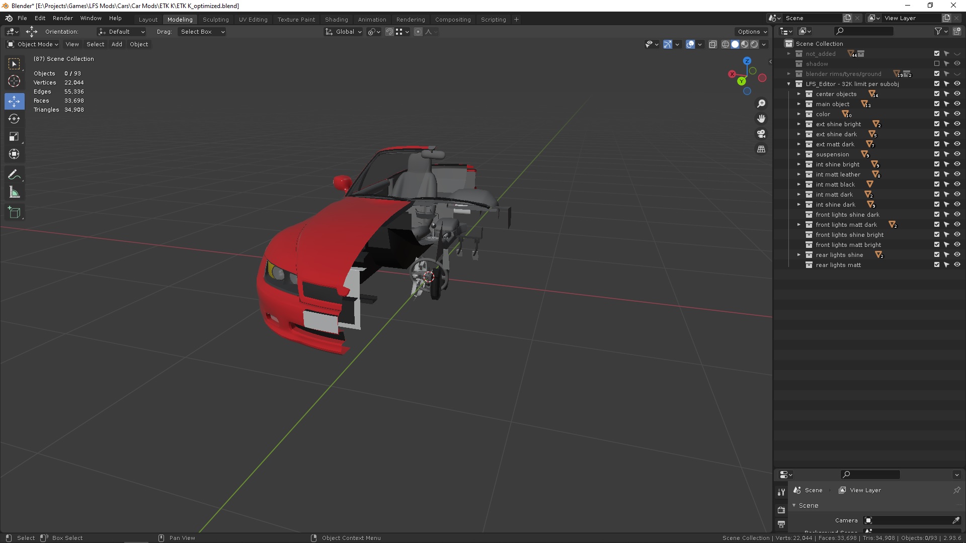Image resolution: width=966 pixels, height=543 pixels.
Task: Enable the shadow collection checkbox
Action: [x=936, y=64]
